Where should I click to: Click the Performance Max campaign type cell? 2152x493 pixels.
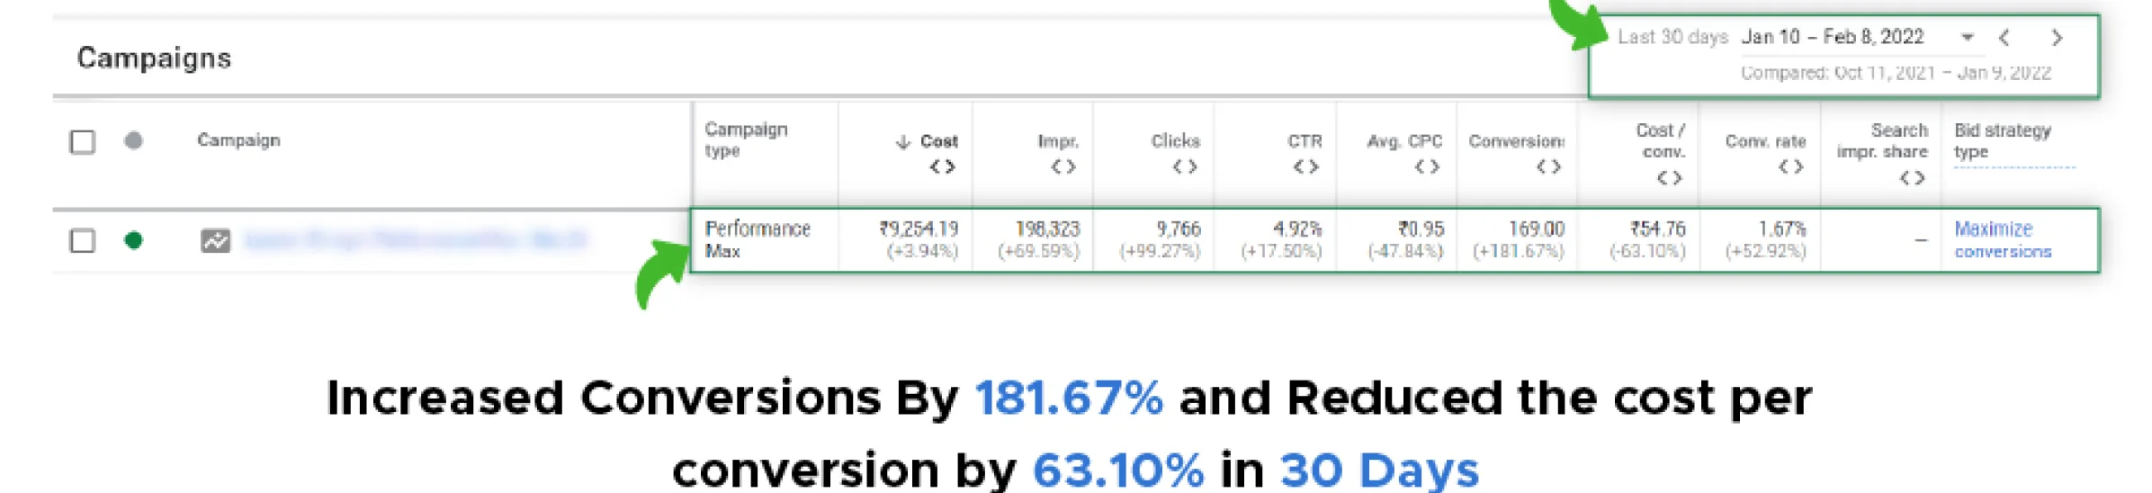click(758, 239)
